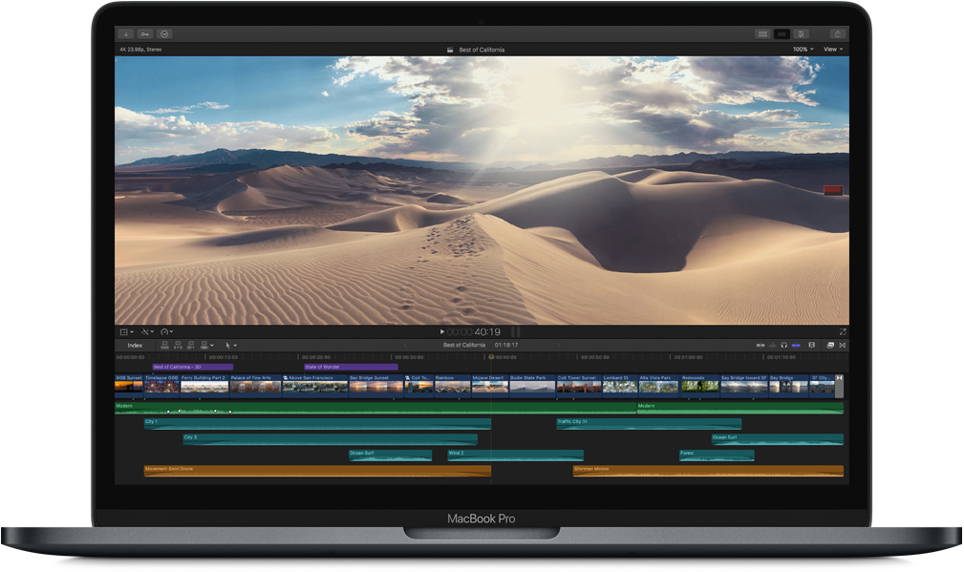Open the Retime speedometer menu
The image size is (964, 572).
point(167,332)
